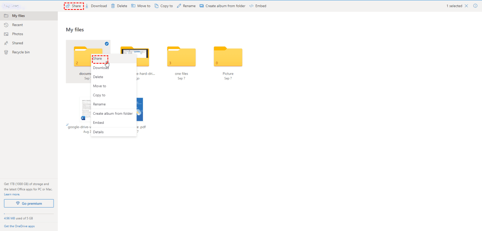Click the Rename pencil icon in toolbar
Image resolution: width=482 pixels, height=231 pixels.
pyautogui.click(x=179, y=6)
